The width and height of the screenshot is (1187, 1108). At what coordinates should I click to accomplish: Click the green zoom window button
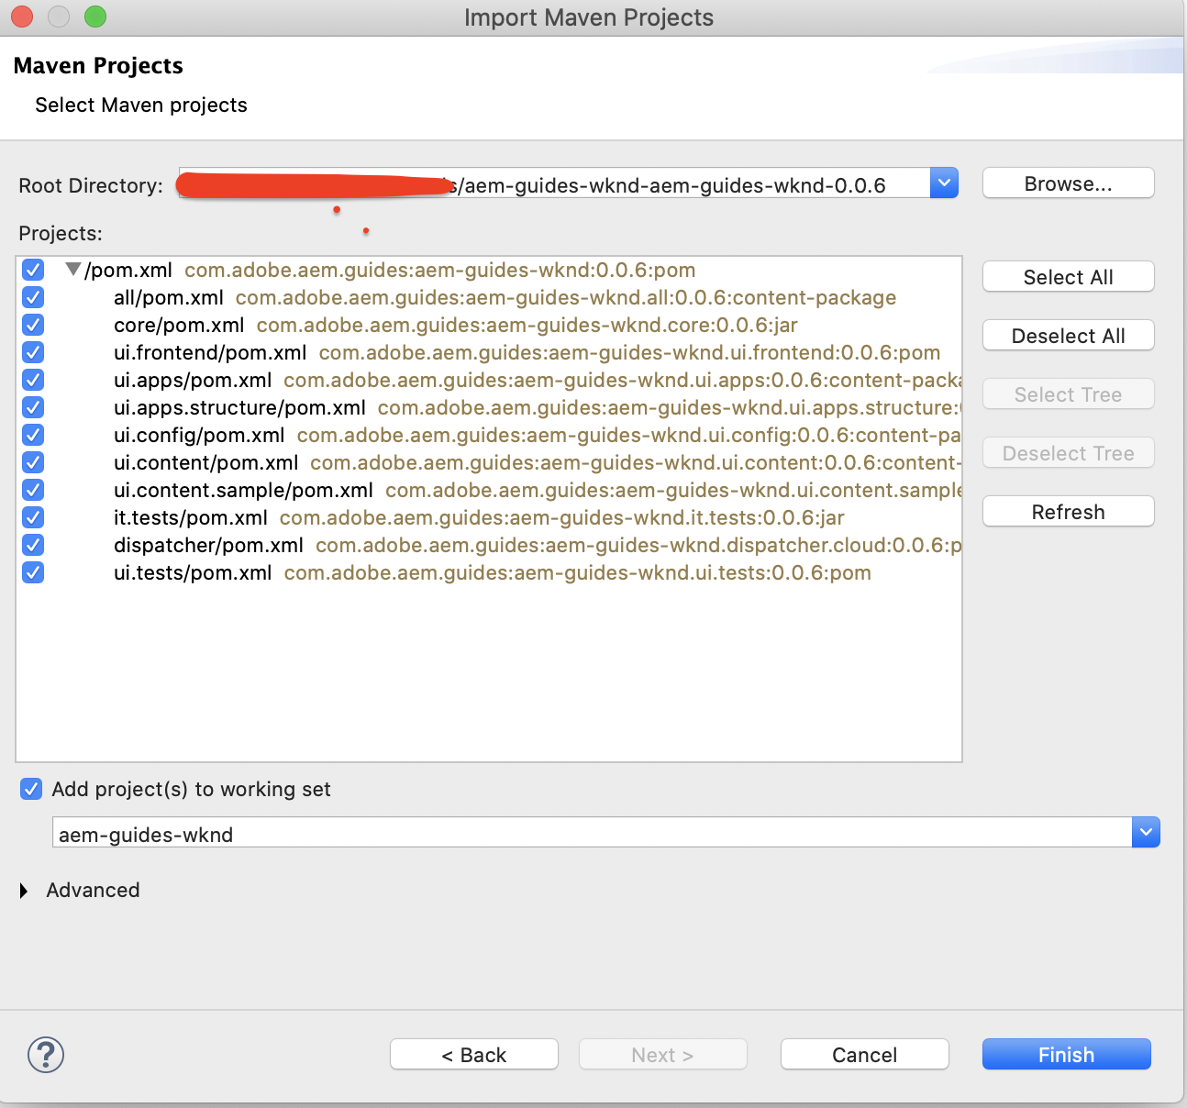tap(94, 17)
